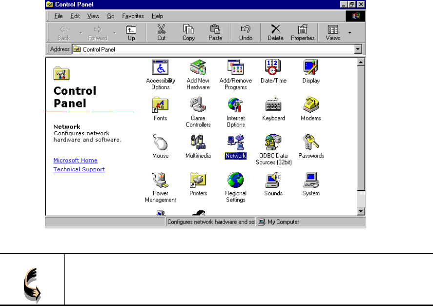Open Regional Settings globe icon
The width and height of the screenshot is (433, 306).
pyautogui.click(x=236, y=187)
